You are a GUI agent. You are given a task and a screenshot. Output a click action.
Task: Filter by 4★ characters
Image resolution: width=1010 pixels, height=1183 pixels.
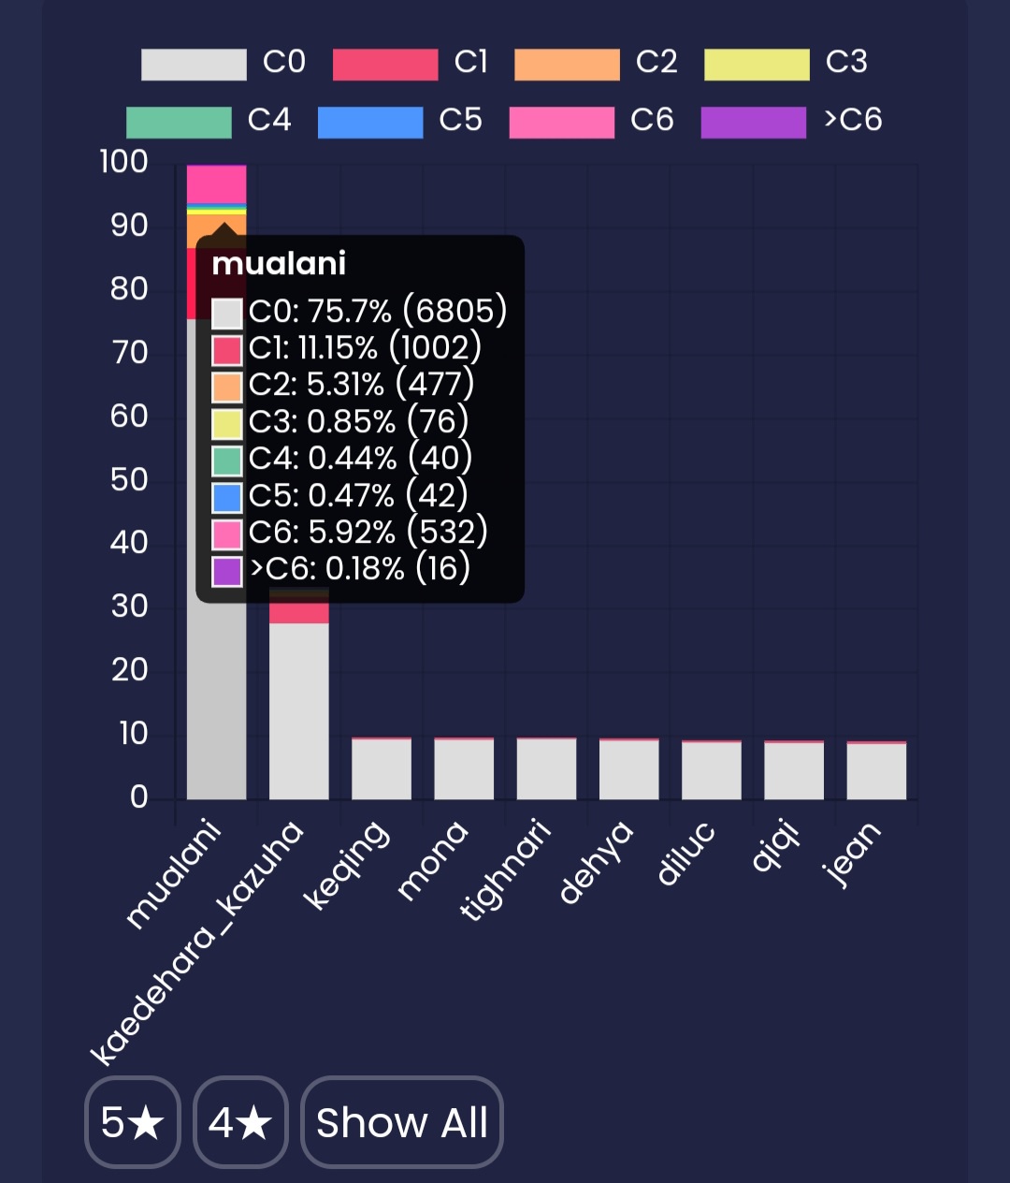(x=240, y=1122)
